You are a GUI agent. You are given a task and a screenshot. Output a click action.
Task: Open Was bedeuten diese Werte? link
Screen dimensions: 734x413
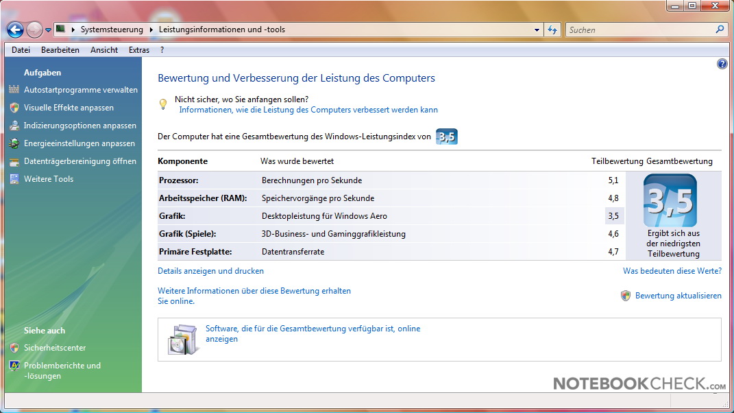[x=672, y=271]
